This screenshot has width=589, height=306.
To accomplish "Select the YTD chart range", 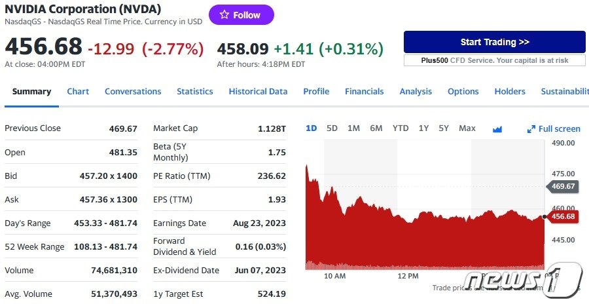I will click(401, 128).
